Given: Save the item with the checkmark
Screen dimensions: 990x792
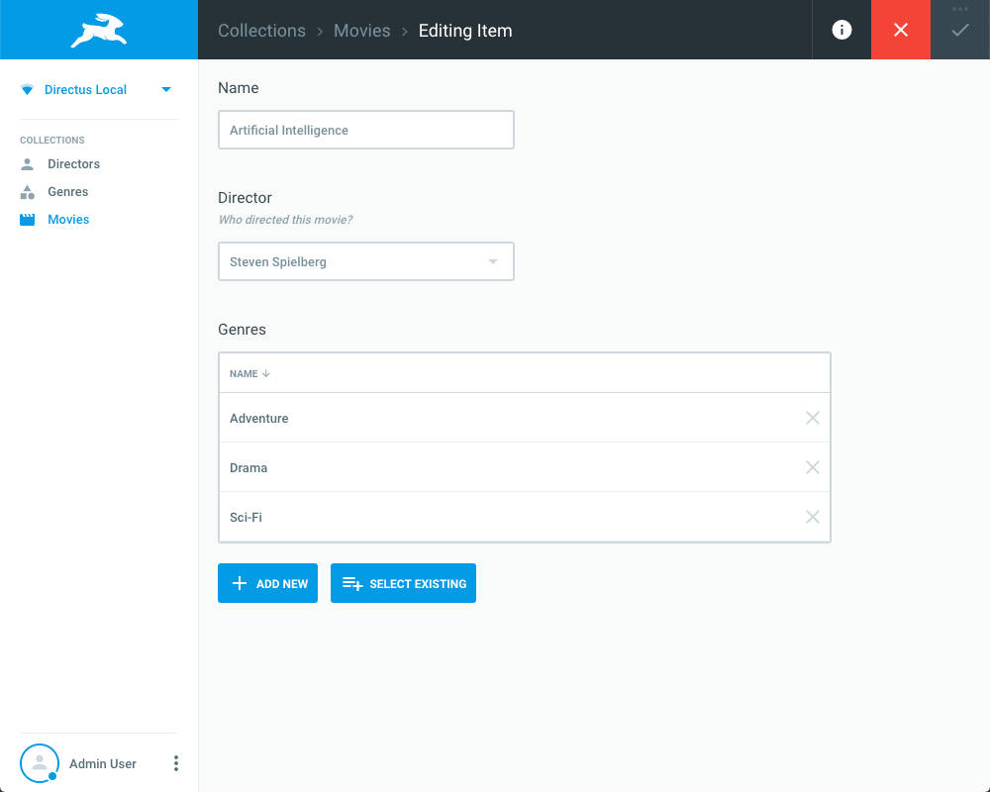Looking at the screenshot, I should [x=960, y=32].
